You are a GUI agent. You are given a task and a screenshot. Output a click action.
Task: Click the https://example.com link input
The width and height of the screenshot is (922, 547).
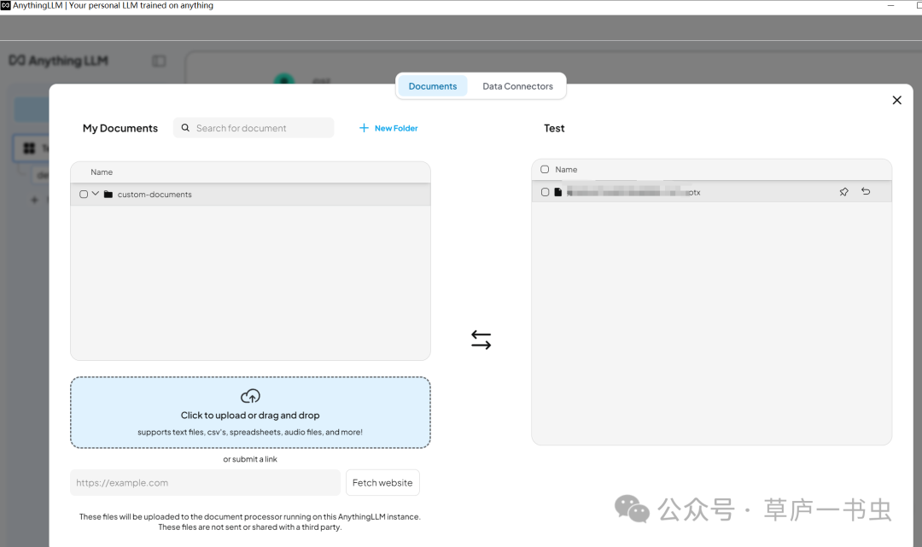[x=205, y=483]
